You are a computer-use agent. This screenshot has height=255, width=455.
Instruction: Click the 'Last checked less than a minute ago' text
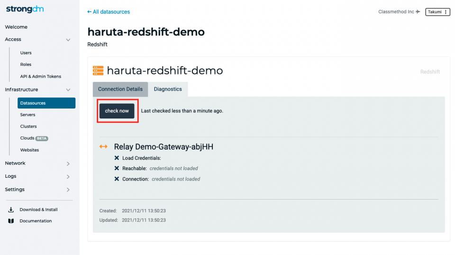pos(182,111)
